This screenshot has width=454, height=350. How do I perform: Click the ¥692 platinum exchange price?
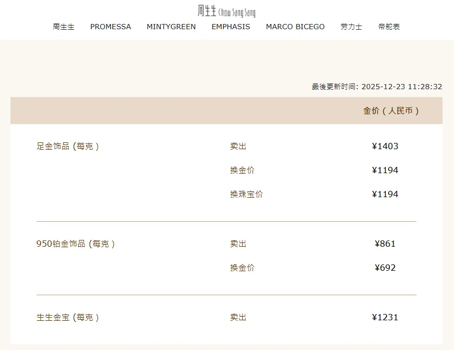click(385, 268)
